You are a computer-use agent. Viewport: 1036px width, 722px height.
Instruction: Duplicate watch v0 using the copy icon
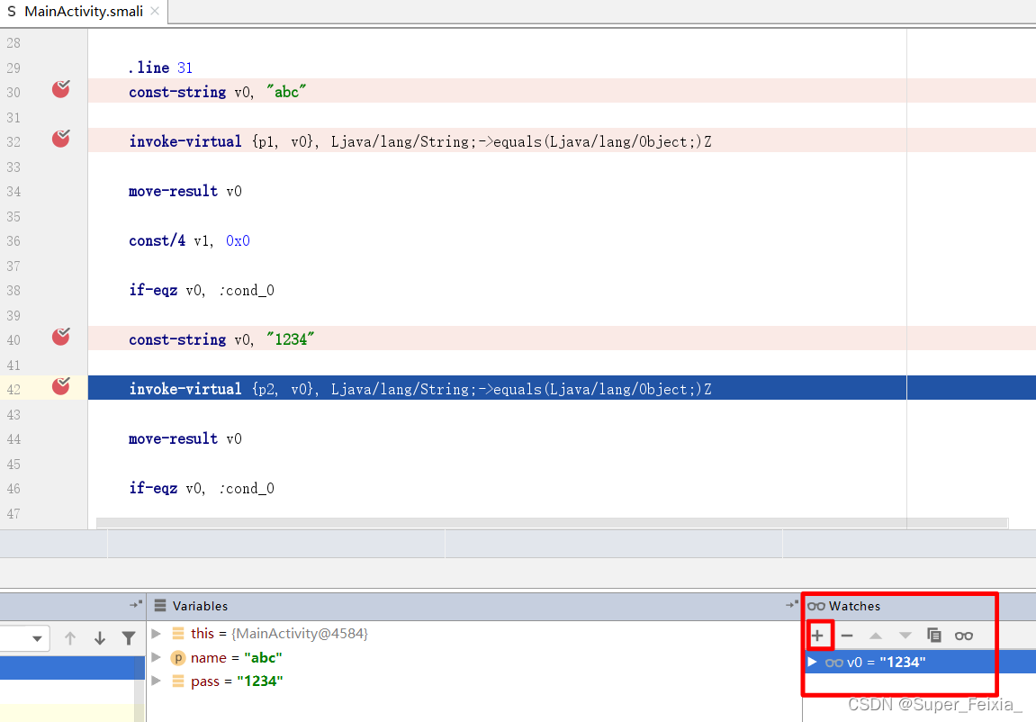tap(934, 636)
